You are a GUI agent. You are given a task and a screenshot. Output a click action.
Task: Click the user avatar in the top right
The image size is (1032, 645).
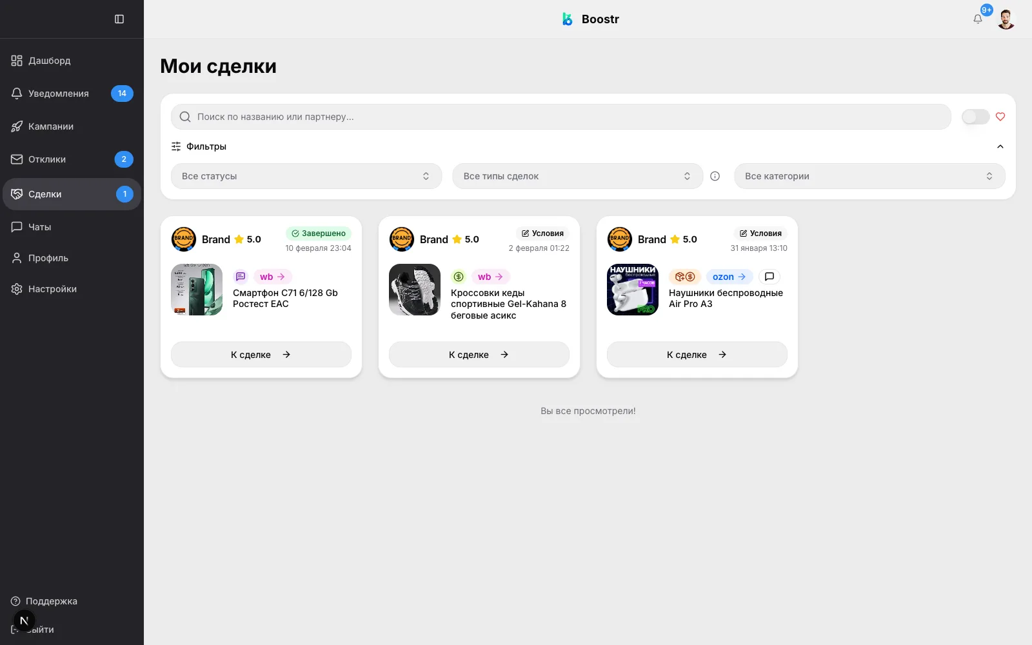pos(1006,19)
